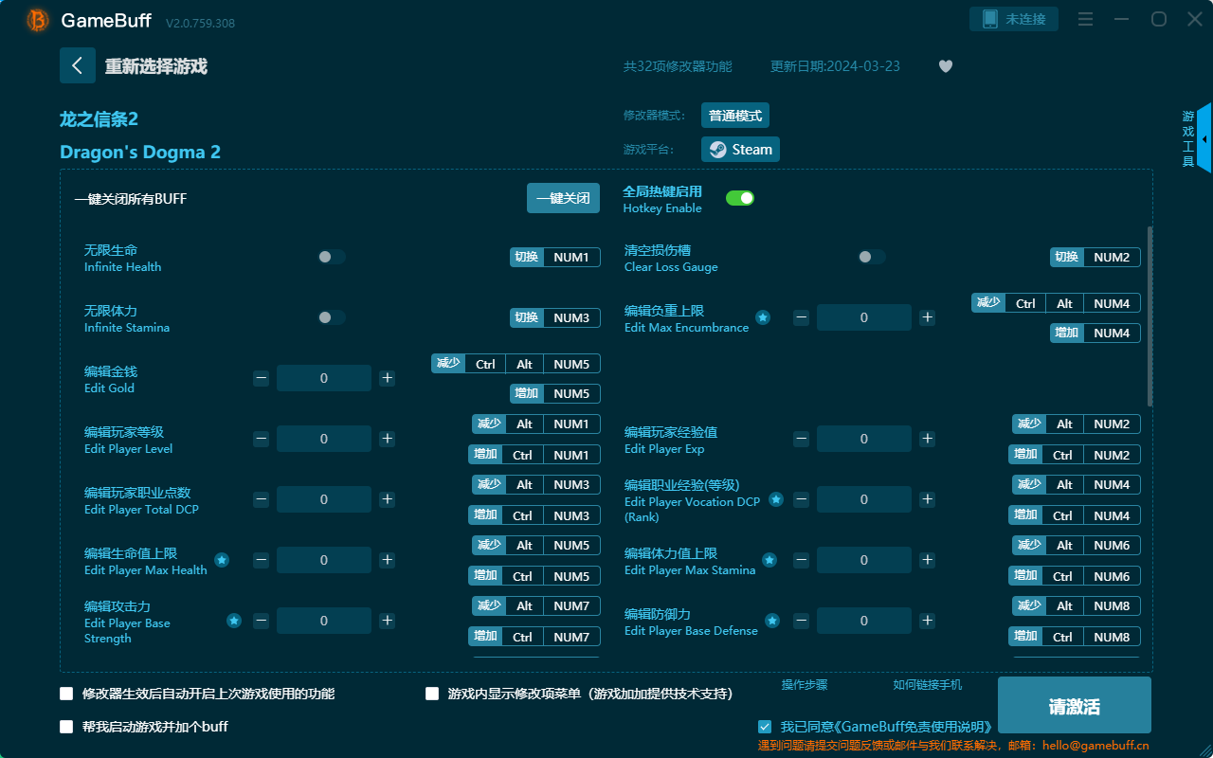
Task: Open the hamburger menu in title bar
Action: (1086, 19)
